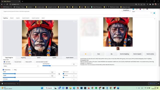Click the Batch count slider

click(70, 74)
